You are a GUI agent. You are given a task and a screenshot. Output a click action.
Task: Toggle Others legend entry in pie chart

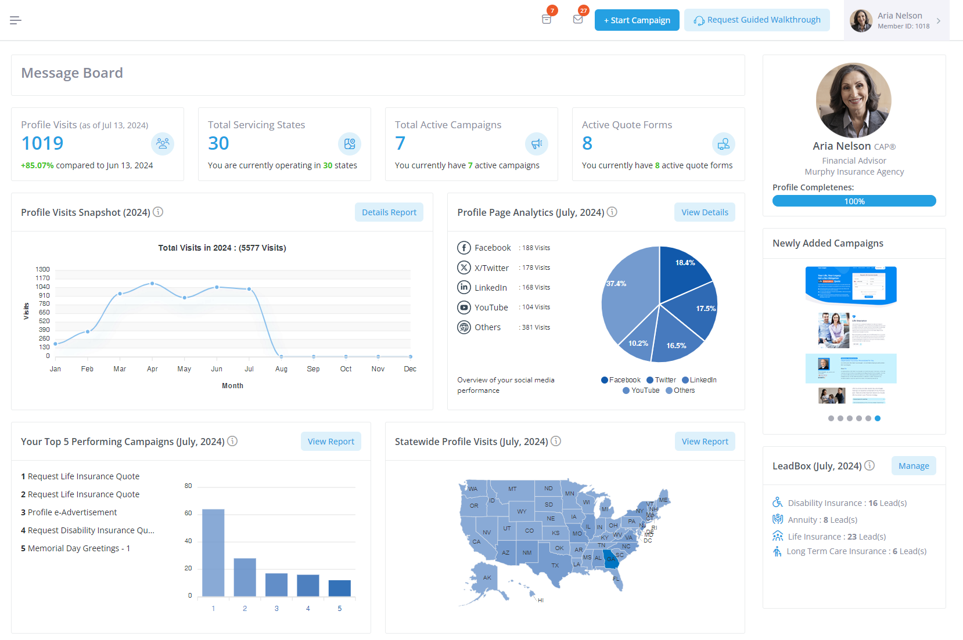[x=680, y=390]
